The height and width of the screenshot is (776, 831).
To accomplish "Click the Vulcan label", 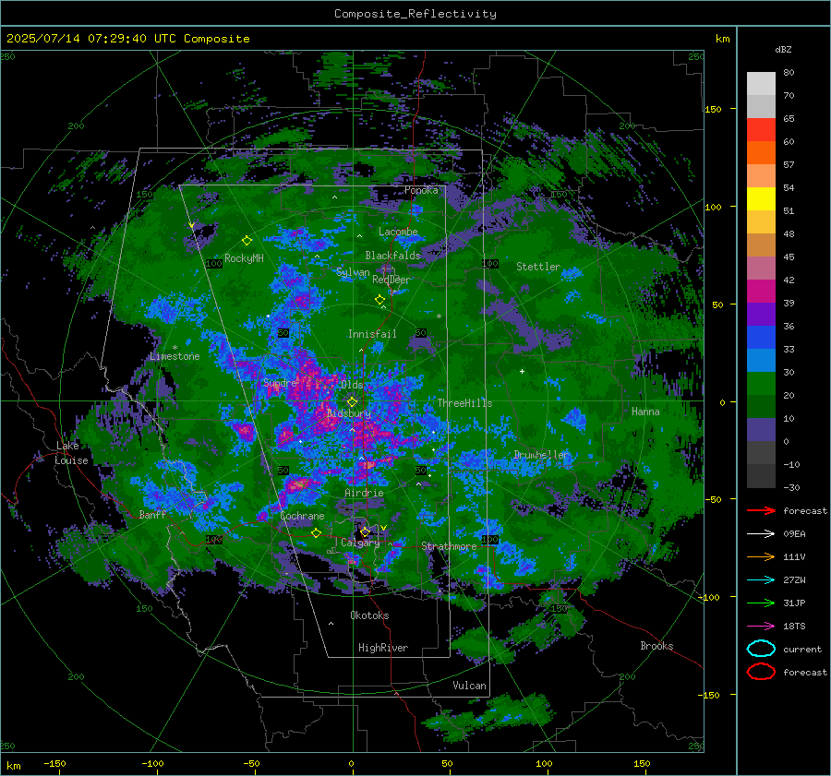I will coord(469,686).
